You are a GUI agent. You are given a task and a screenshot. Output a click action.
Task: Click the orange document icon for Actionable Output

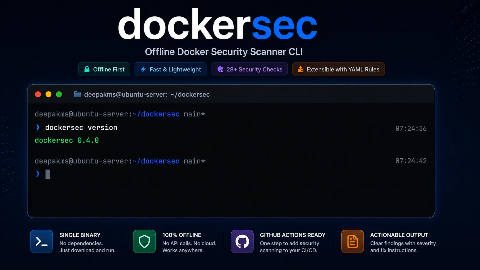pyautogui.click(x=353, y=241)
